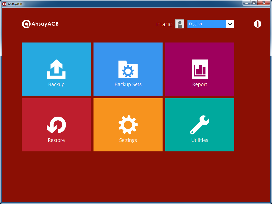Close the AhsayACB window

click(x=264, y=3)
